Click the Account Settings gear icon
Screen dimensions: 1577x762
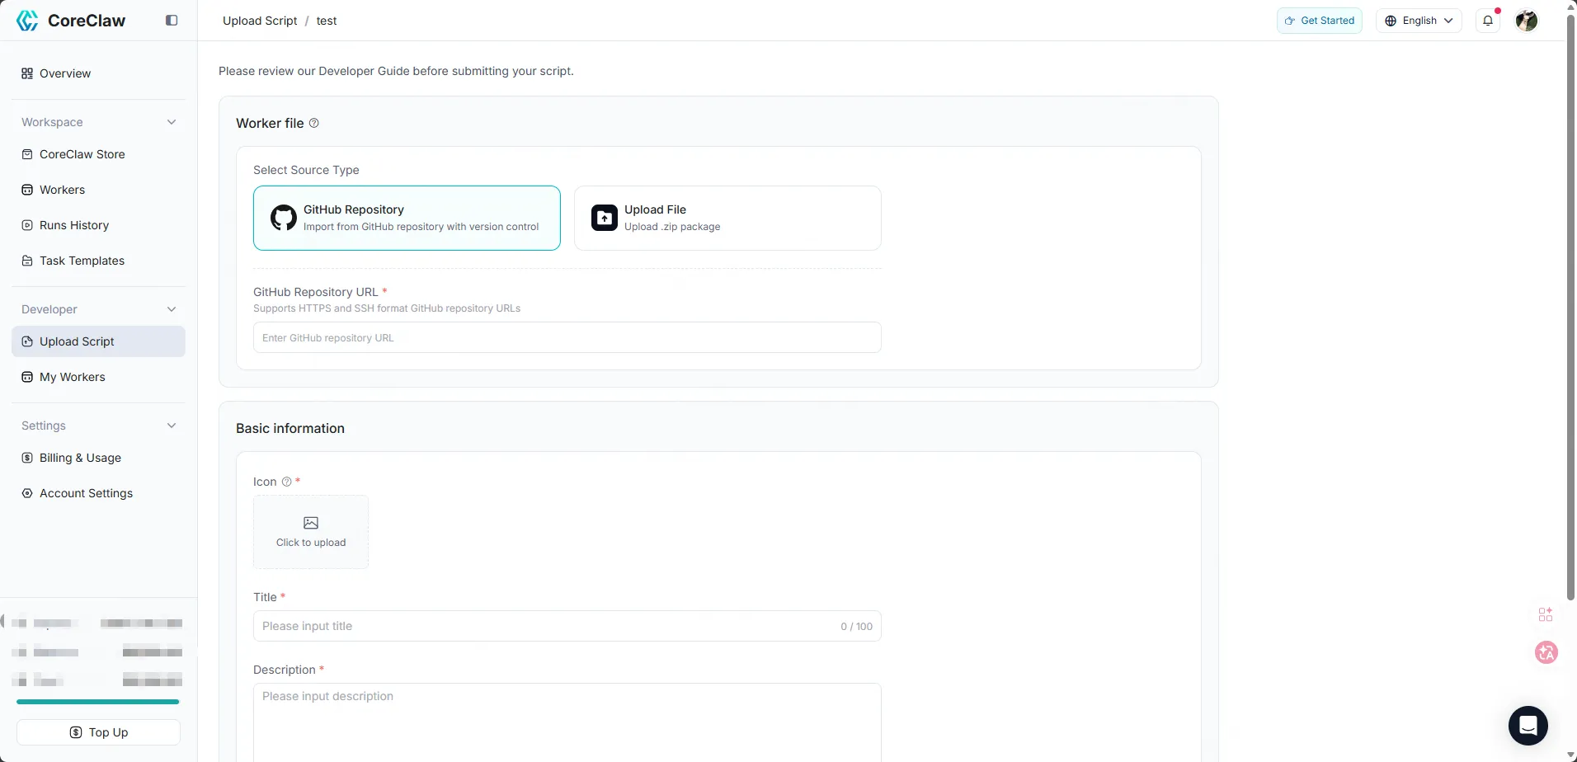point(27,493)
